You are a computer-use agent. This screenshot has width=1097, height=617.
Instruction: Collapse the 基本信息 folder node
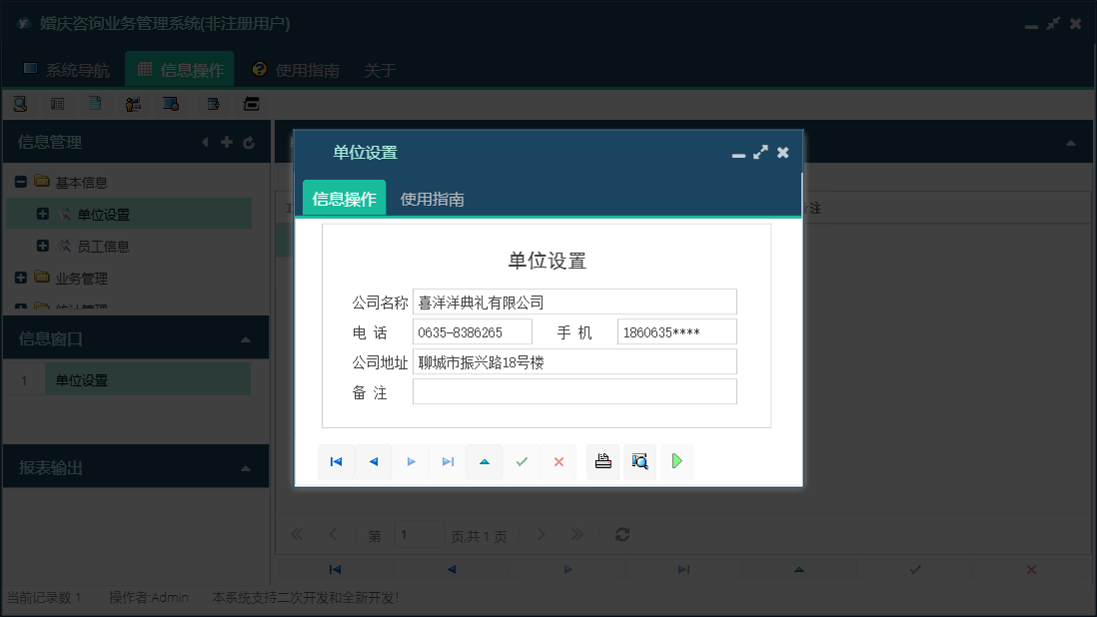pyautogui.click(x=21, y=181)
